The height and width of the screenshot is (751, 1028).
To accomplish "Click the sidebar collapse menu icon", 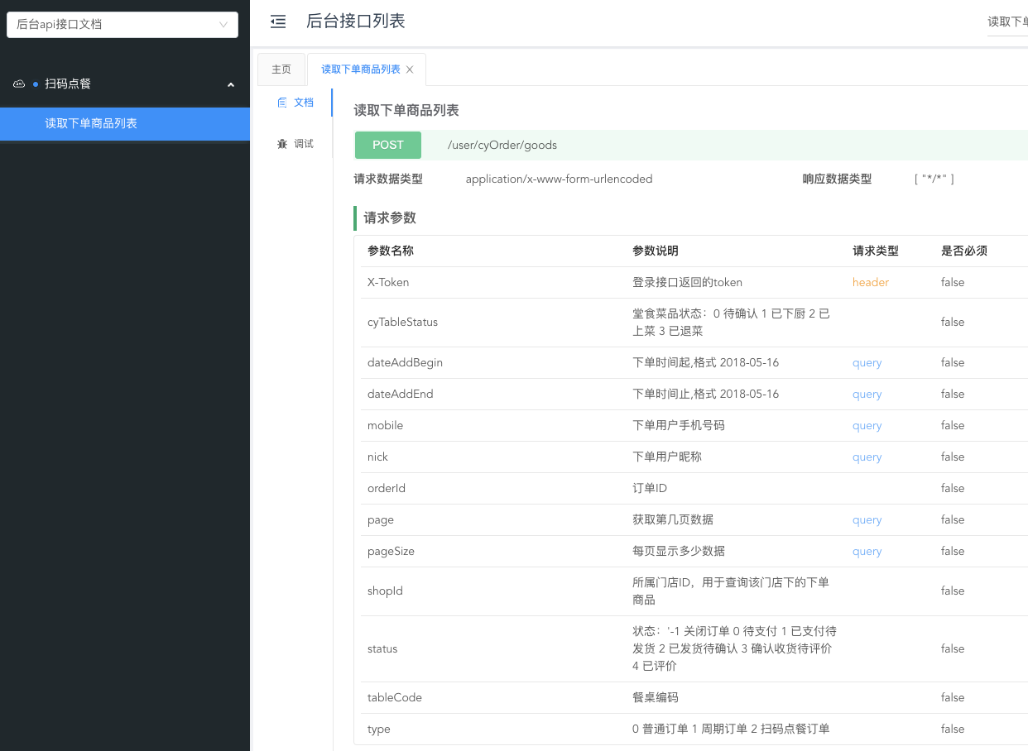I will pos(278,22).
